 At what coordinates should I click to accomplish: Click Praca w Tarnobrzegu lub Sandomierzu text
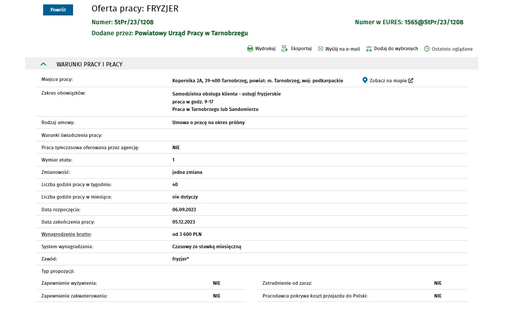(215, 109)
